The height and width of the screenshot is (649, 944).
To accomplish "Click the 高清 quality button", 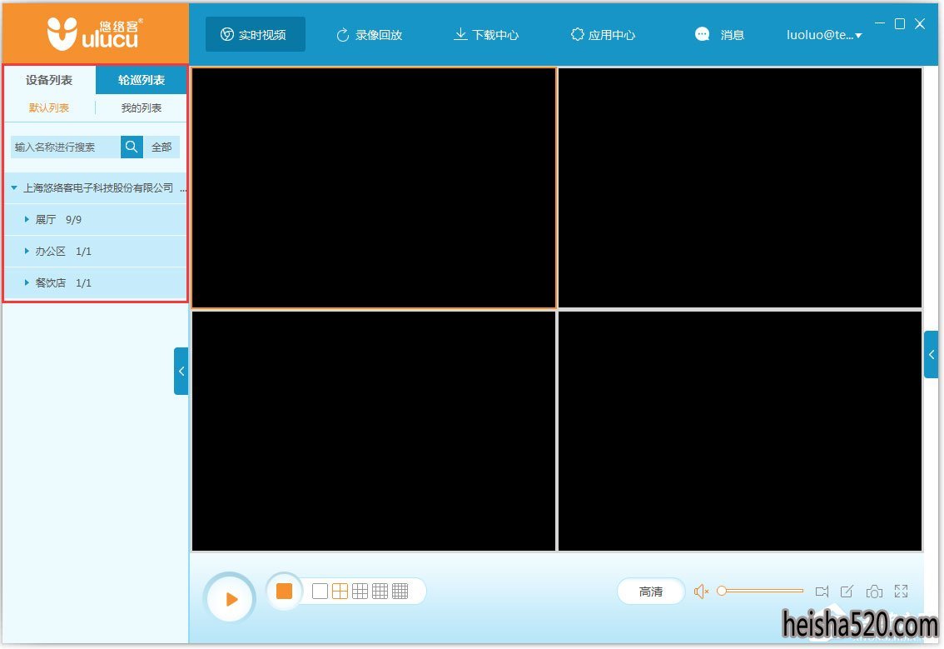I will coord(651,592).
